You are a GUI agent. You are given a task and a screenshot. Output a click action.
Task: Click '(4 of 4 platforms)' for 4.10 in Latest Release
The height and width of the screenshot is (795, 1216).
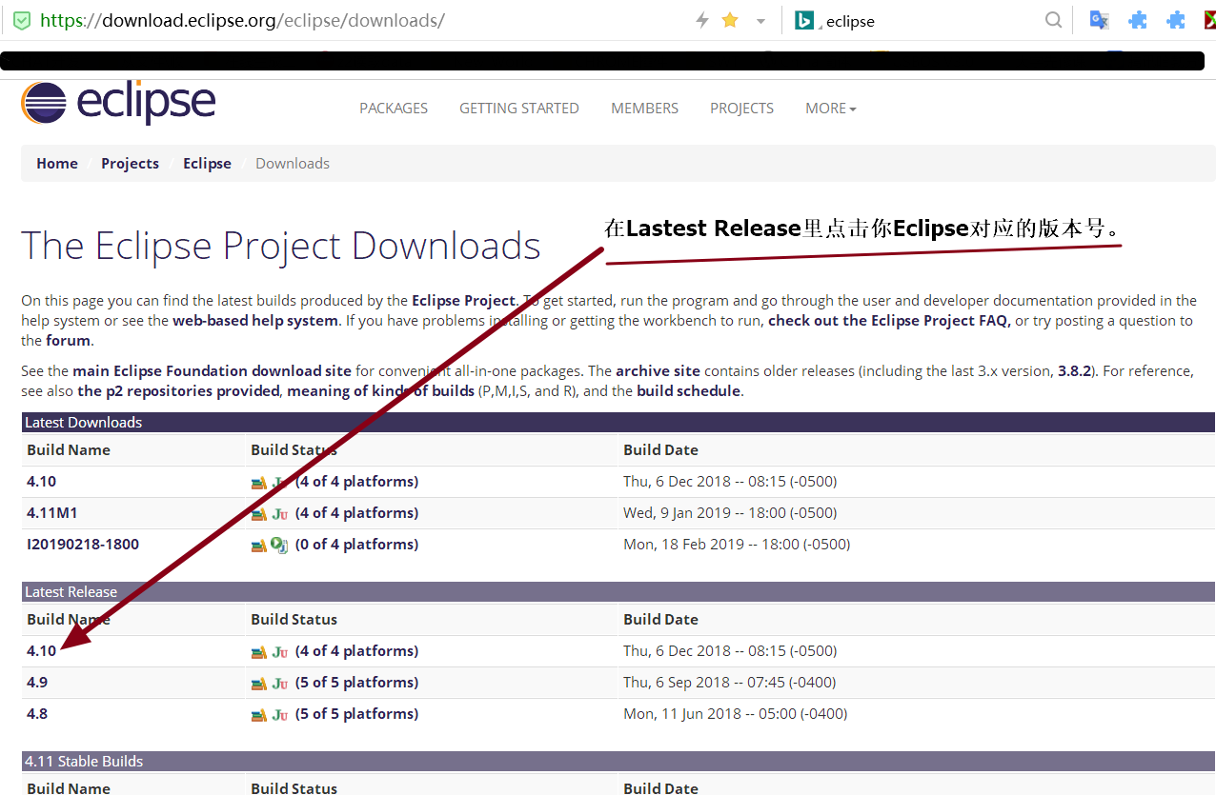click(356, 651)
